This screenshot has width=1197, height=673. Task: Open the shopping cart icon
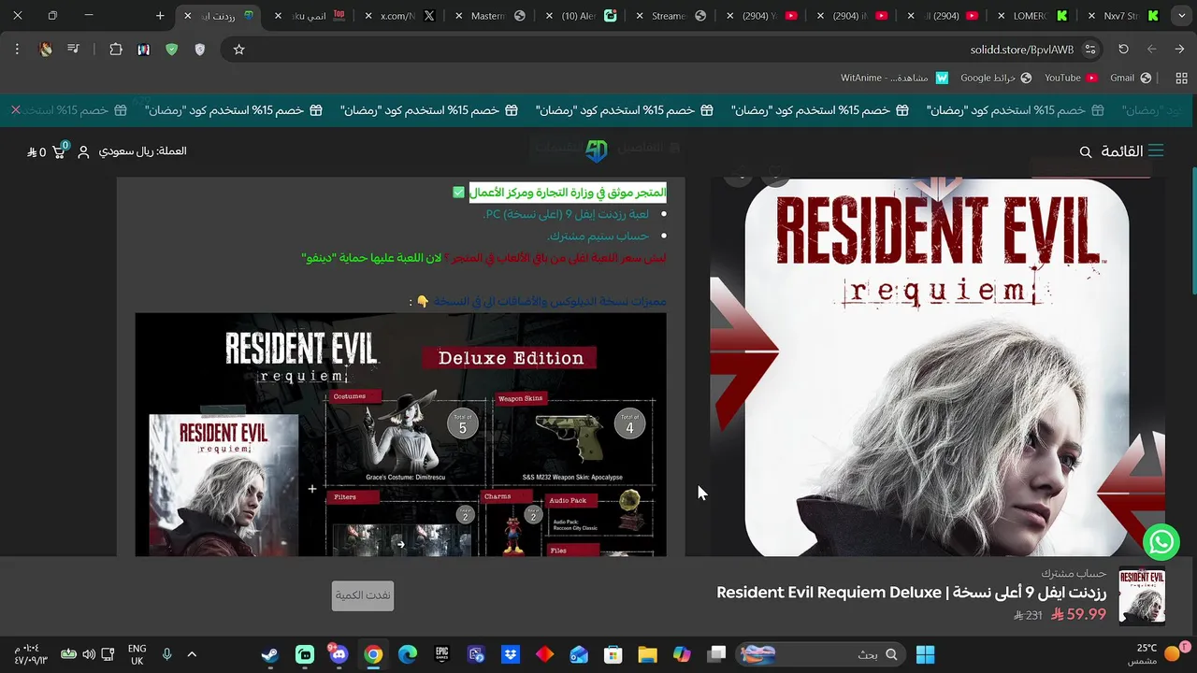pyautogui.click(x=58, y=151)
